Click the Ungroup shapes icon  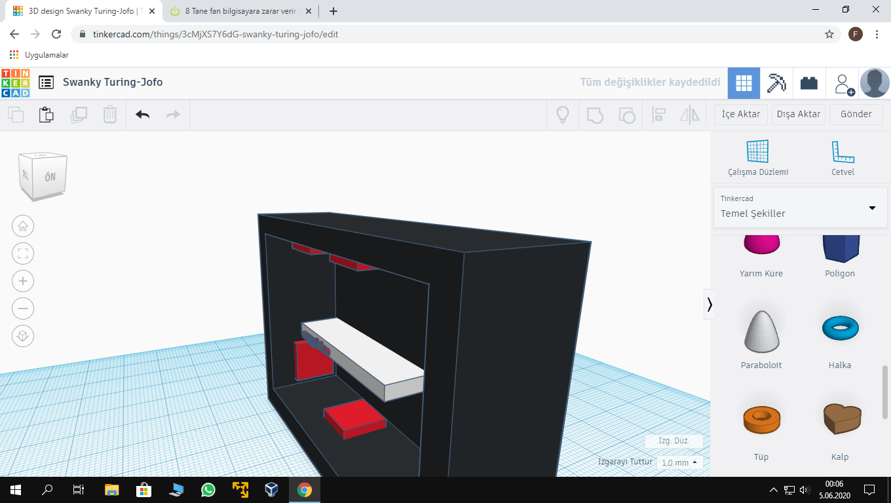pos(627,115)
